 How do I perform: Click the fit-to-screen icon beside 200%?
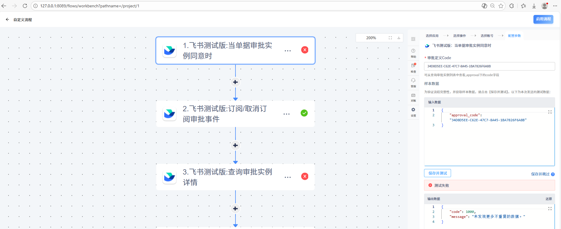pyautogui.click(x=390, y=38)
